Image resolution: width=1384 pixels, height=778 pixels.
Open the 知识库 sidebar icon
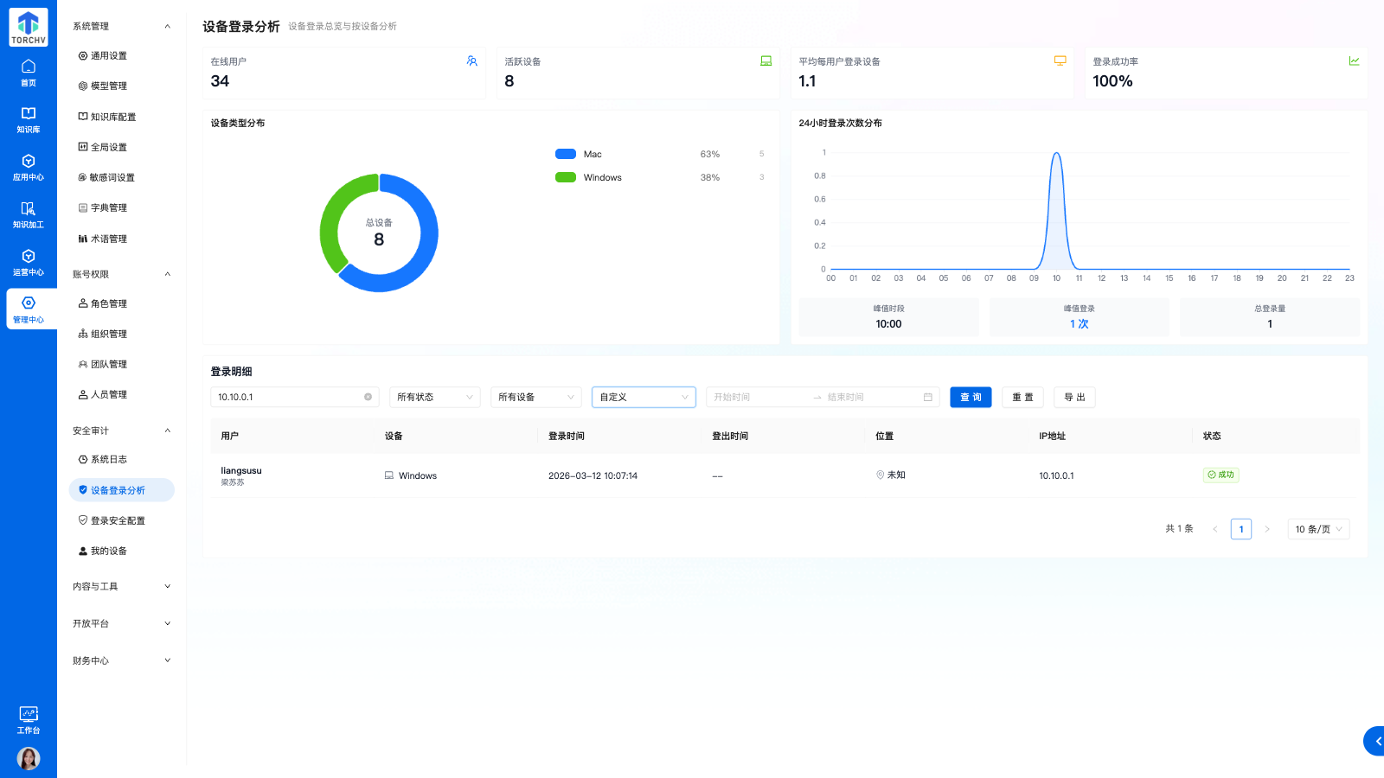coord(29,119)
